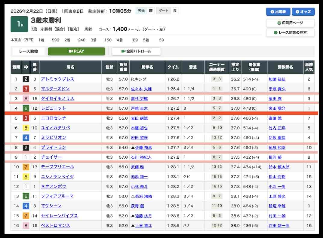Open the 出馬表 entries page
323x238 pixels.
click(x=278, y=12)
